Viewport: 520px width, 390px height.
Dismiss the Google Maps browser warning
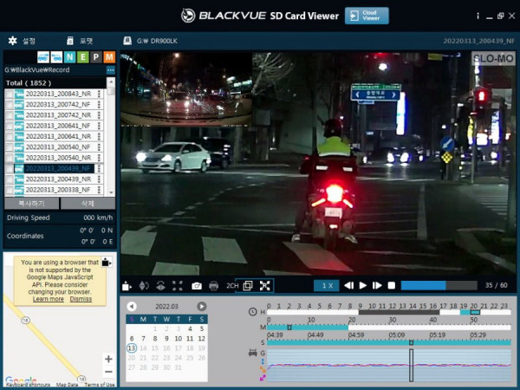[x=81, y=299]
